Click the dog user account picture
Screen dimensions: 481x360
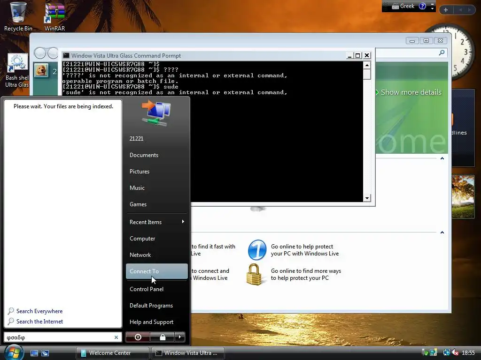point(41,70)
